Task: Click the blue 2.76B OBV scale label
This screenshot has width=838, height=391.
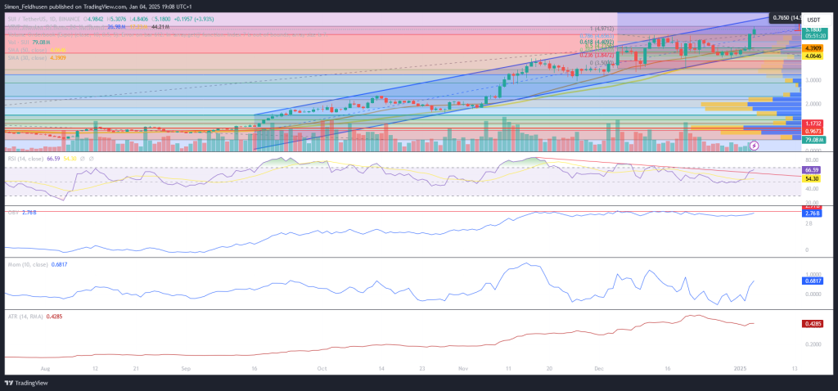Action: click(x=812, y=213)
